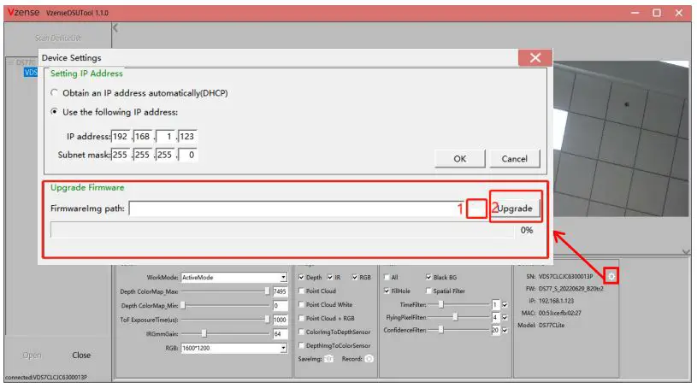Select Use the following IP address
Viewport: 697px width, 388px height.
tap(54, 112)
